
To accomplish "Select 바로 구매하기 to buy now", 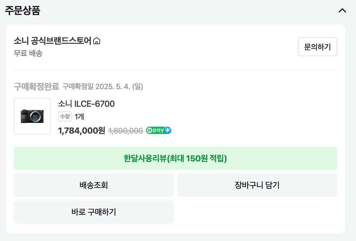I will (93, 212).
